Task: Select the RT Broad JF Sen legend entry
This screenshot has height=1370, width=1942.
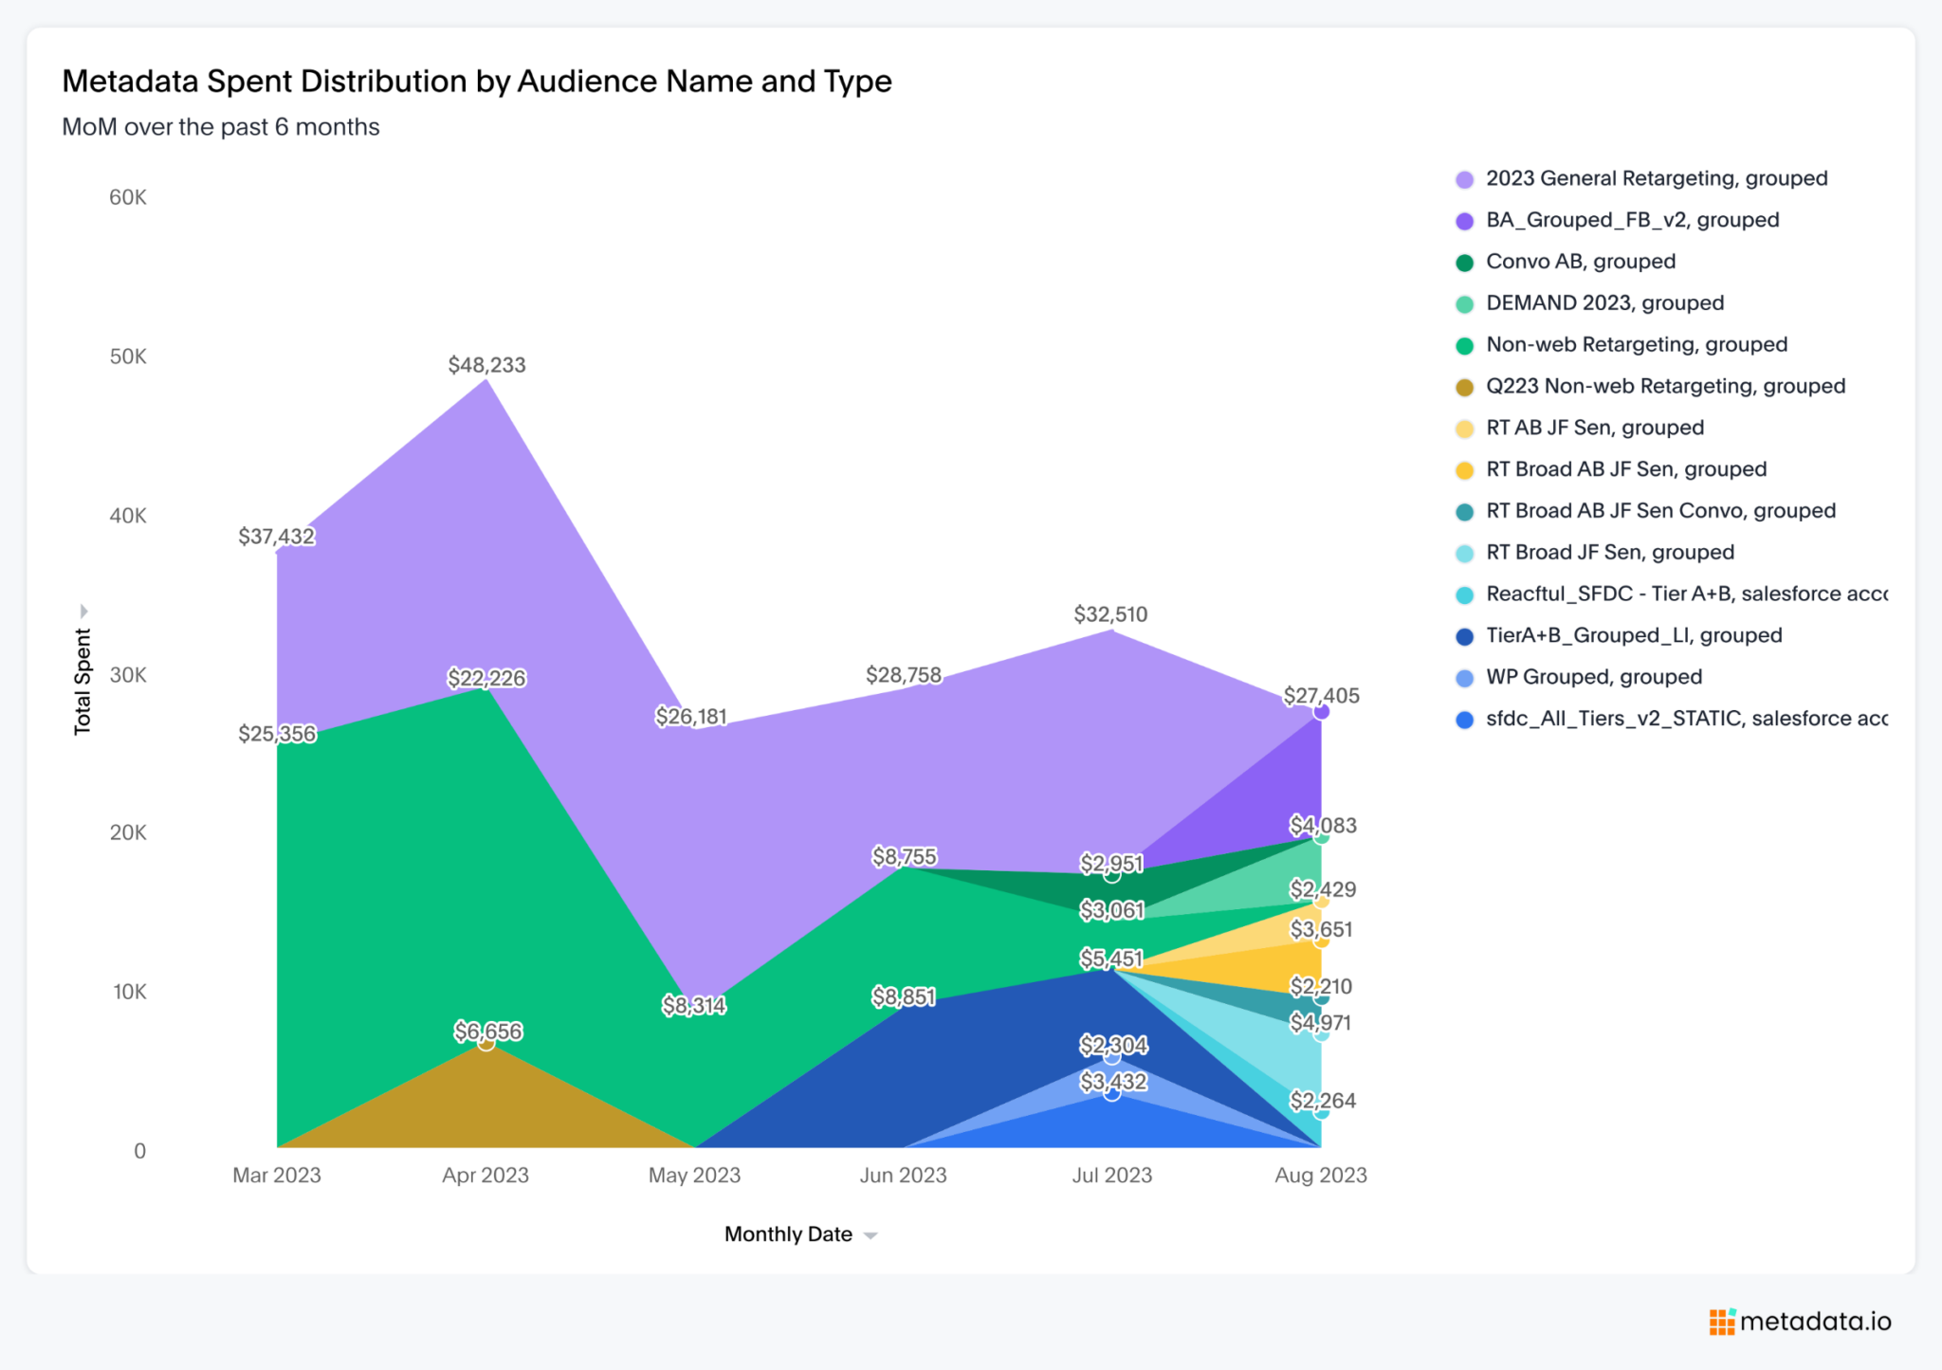Action: [1610, 552]
